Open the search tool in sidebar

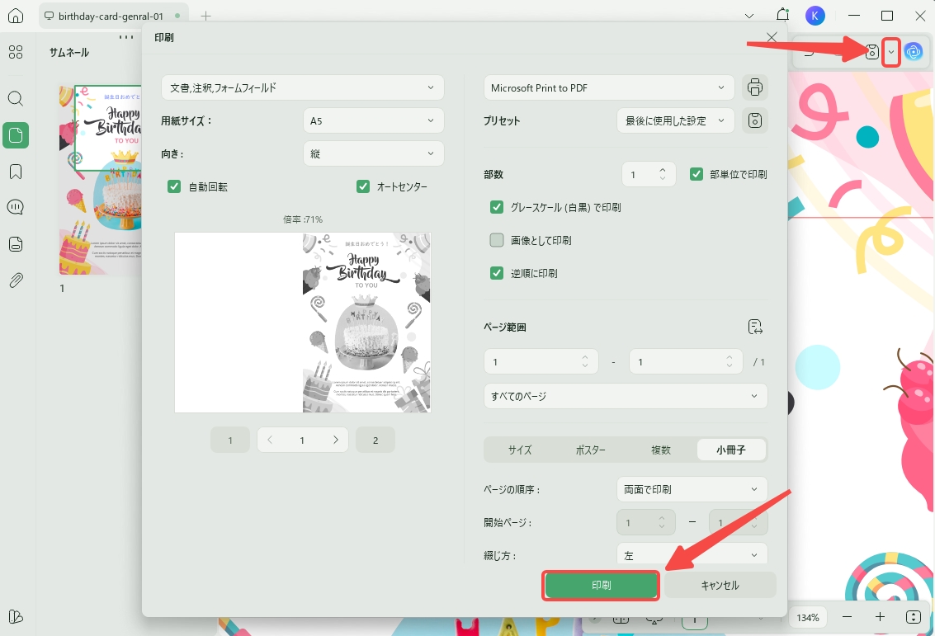click(x=16, y=98)
